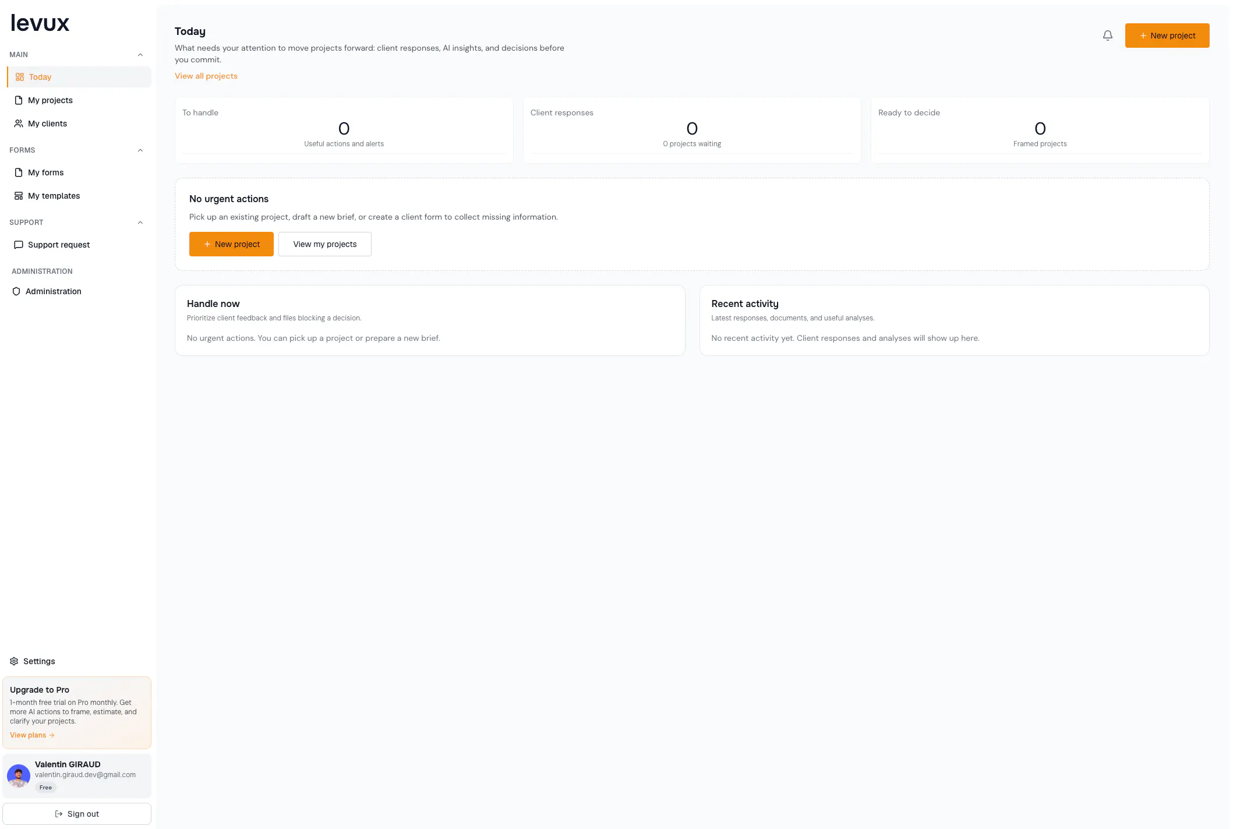Open Settings in the sidebar
The height and width of the screenshot is (829, 1233).
tap(77, 661)
